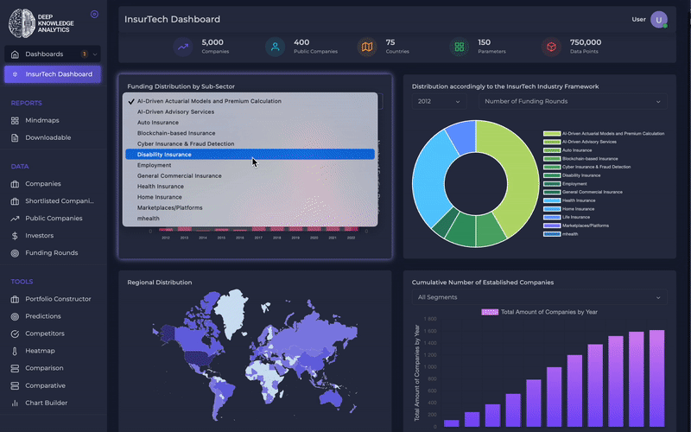Toggle Life Insurance legend swatch
Viewport: 691px width, 432px height.
(x=552, y=218)
